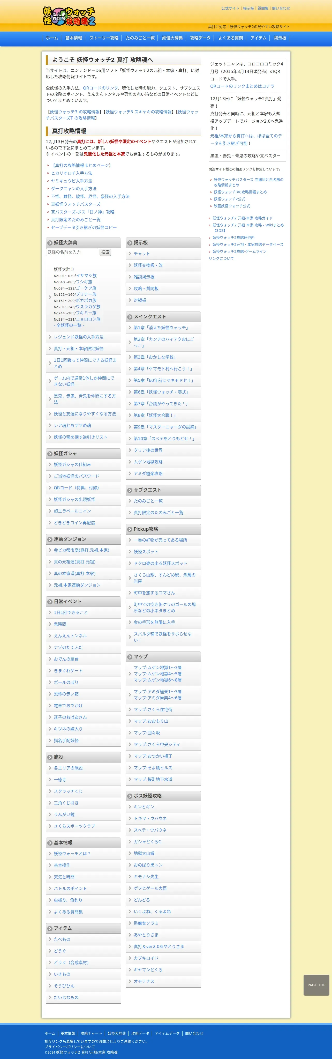
Task: Click the PAGE TOP button
Action: (316, 985)
